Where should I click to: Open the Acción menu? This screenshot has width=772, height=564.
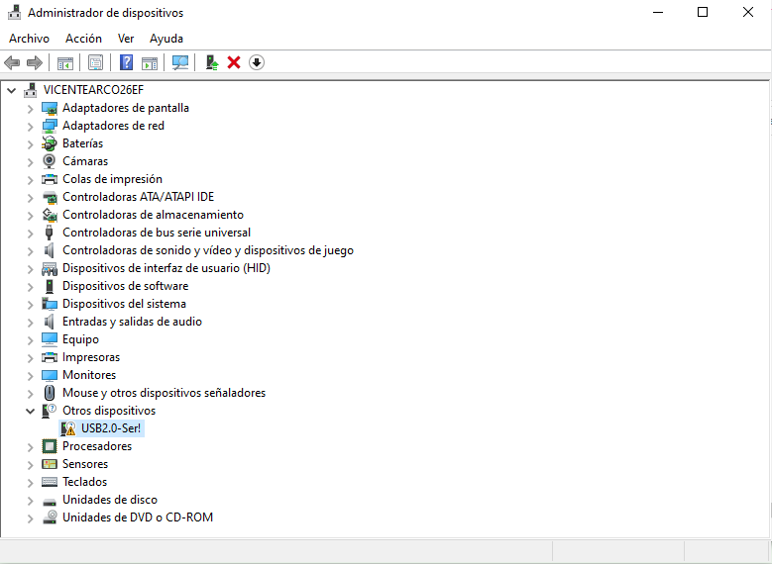click(x=83, y=39)
